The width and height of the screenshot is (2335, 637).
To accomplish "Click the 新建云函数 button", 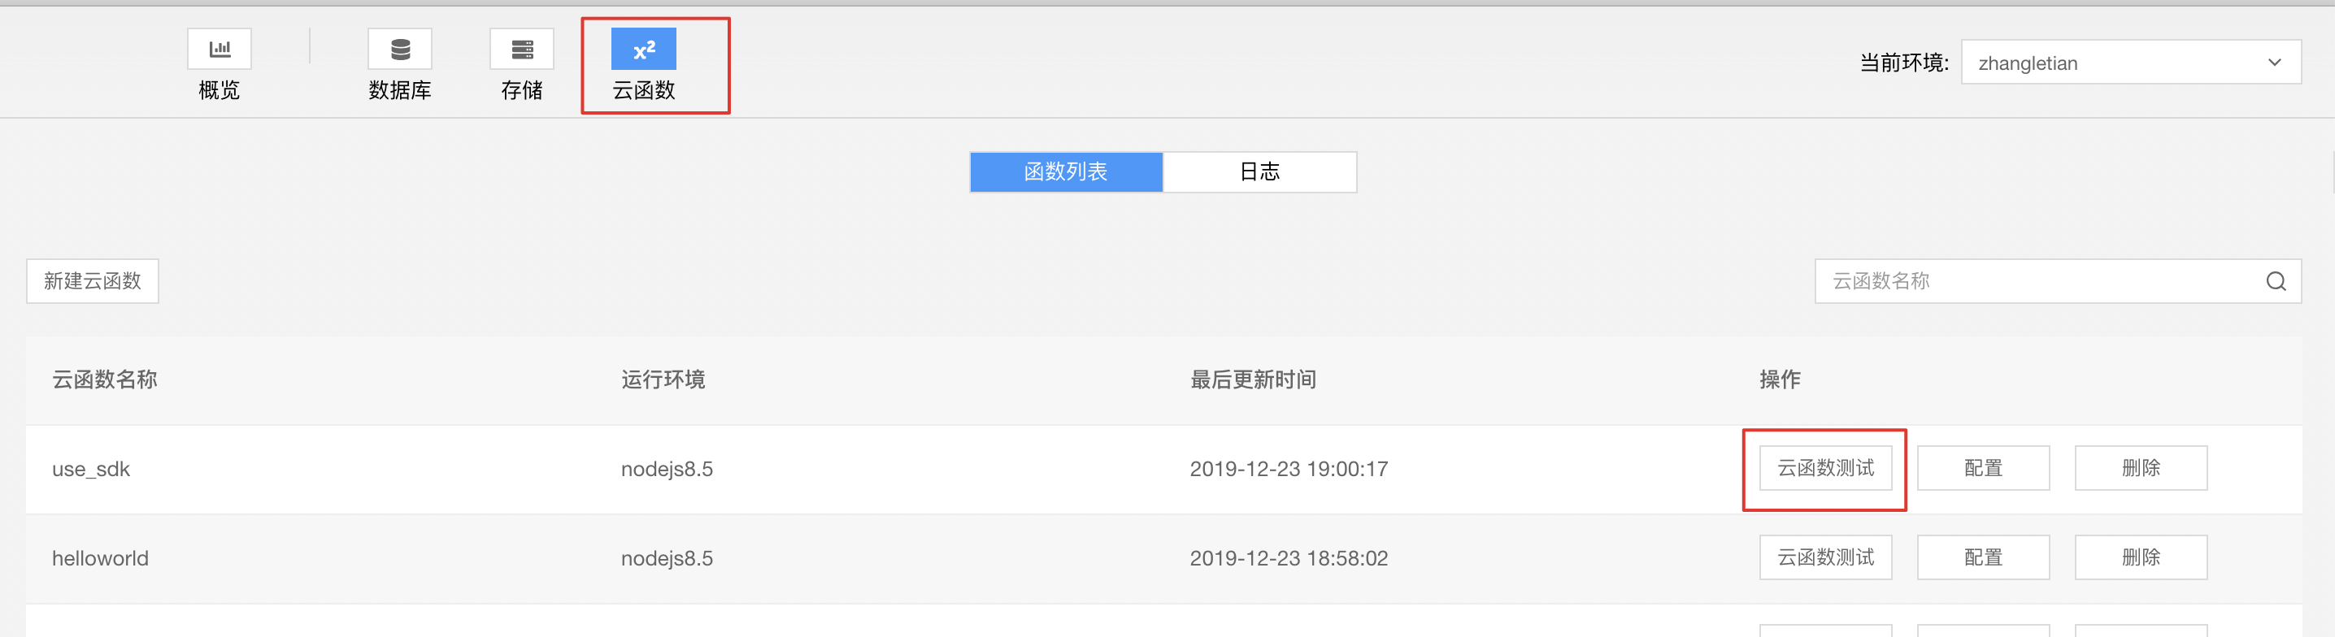I will pos(93,281).
